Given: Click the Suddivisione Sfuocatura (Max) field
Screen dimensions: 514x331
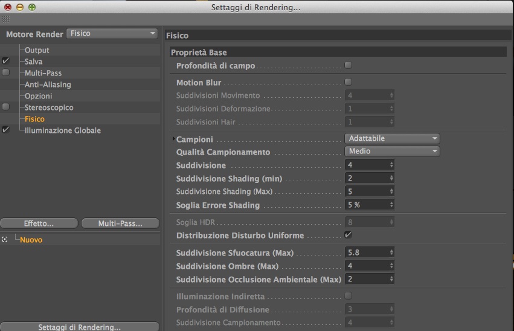Looking at the screenshot, I should coord(367,252).
